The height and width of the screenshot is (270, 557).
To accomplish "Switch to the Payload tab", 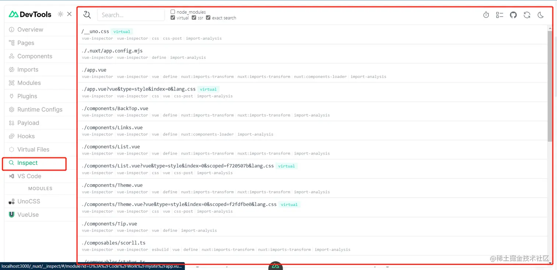I will click(40, 123).
